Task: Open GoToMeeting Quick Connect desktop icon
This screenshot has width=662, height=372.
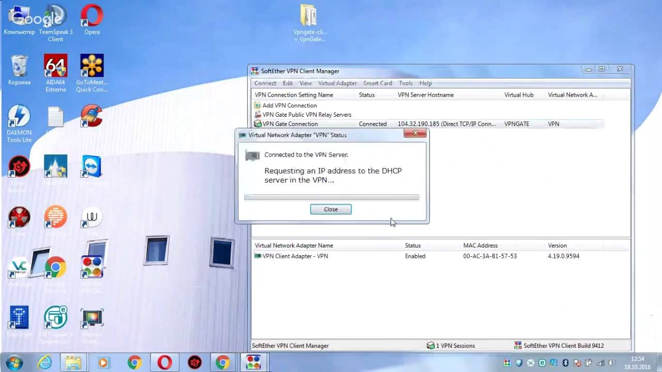Action: [92, 73]
